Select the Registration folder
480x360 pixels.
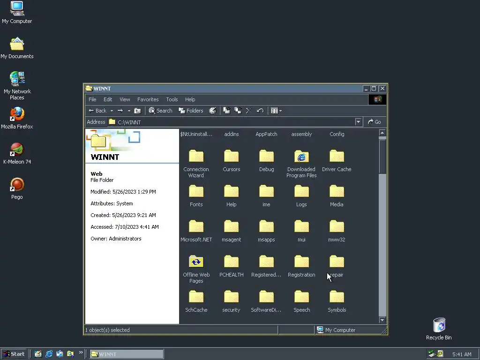[301, 266]
